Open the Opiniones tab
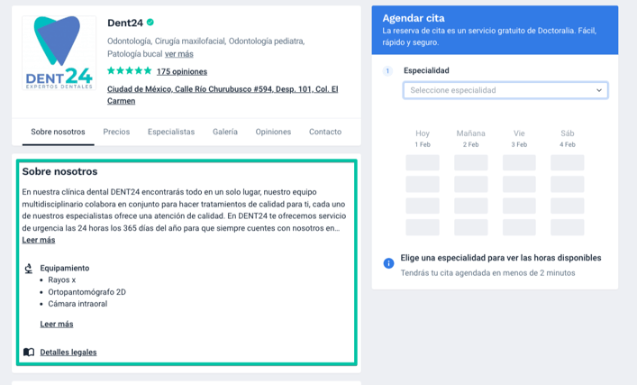This screenshot has height=385, width=637. point(273,132)
